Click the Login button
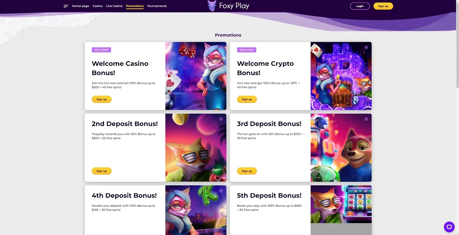This screenshot has height=235, width=459. [360, 6]
